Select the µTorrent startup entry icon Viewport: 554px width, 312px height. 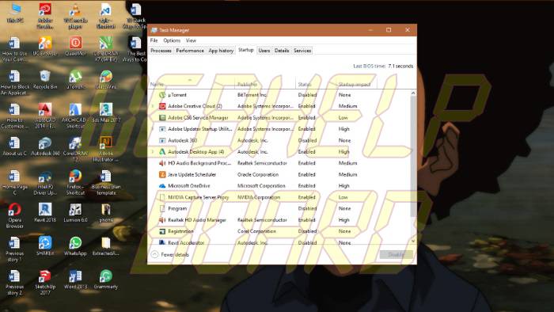coord(162,95)
